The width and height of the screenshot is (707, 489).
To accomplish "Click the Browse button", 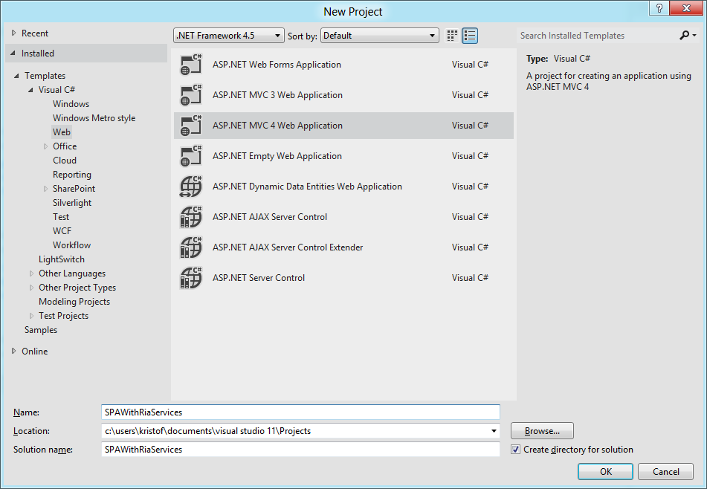I will 541,430.
